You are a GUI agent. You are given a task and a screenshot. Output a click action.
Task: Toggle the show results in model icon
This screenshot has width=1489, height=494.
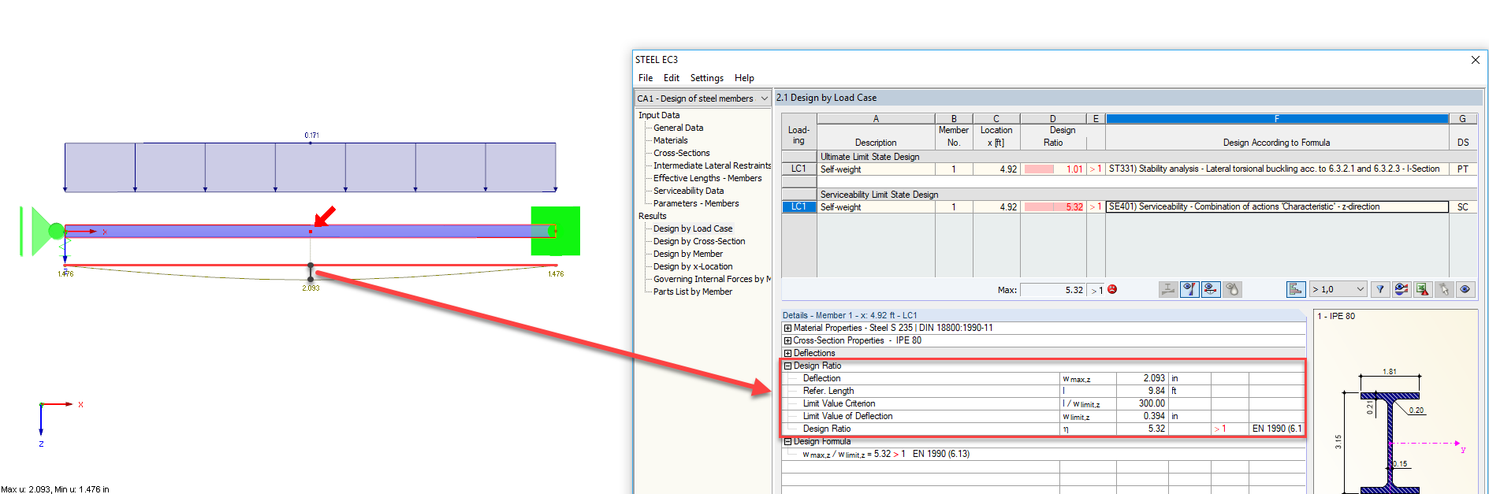(1211, 289)
